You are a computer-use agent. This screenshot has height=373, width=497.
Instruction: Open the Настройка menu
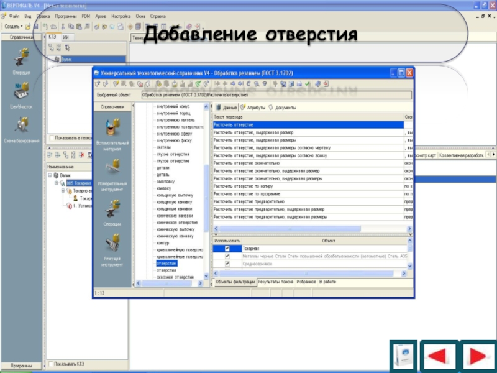coord(121,16)
